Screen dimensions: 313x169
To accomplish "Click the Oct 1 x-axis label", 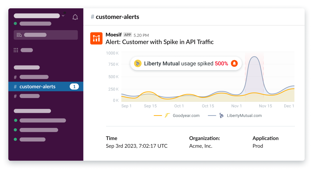I will click(179, 106).
